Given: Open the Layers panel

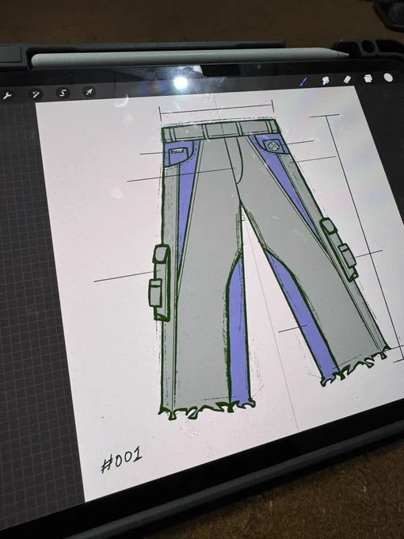Looking at the screenshot, I should coord(368,78).
